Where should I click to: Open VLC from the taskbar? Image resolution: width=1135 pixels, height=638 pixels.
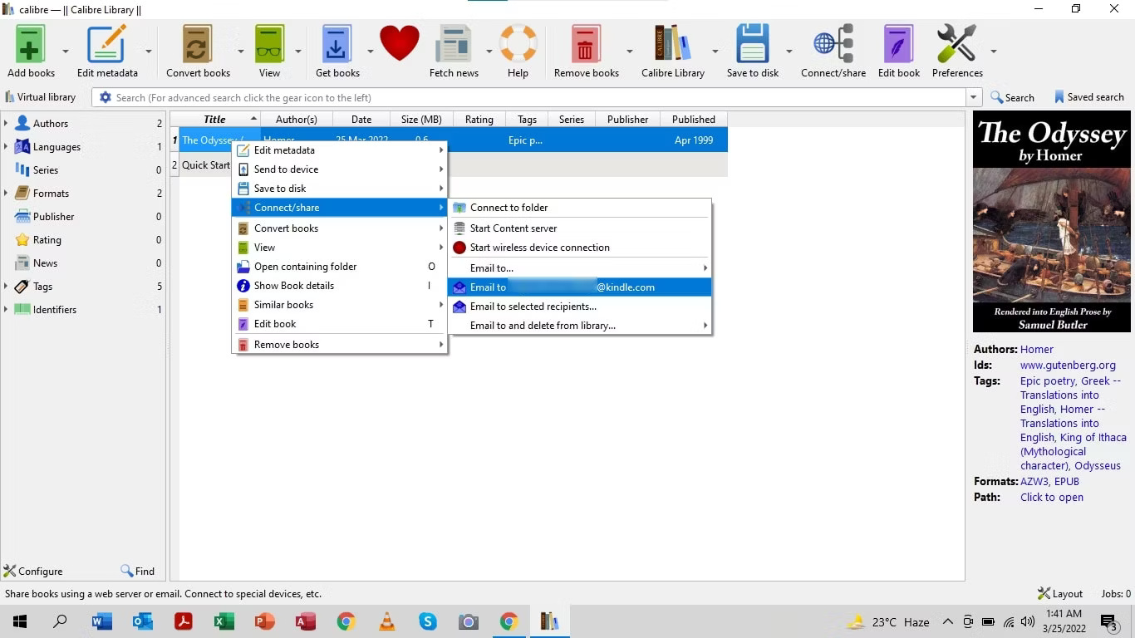386,621
